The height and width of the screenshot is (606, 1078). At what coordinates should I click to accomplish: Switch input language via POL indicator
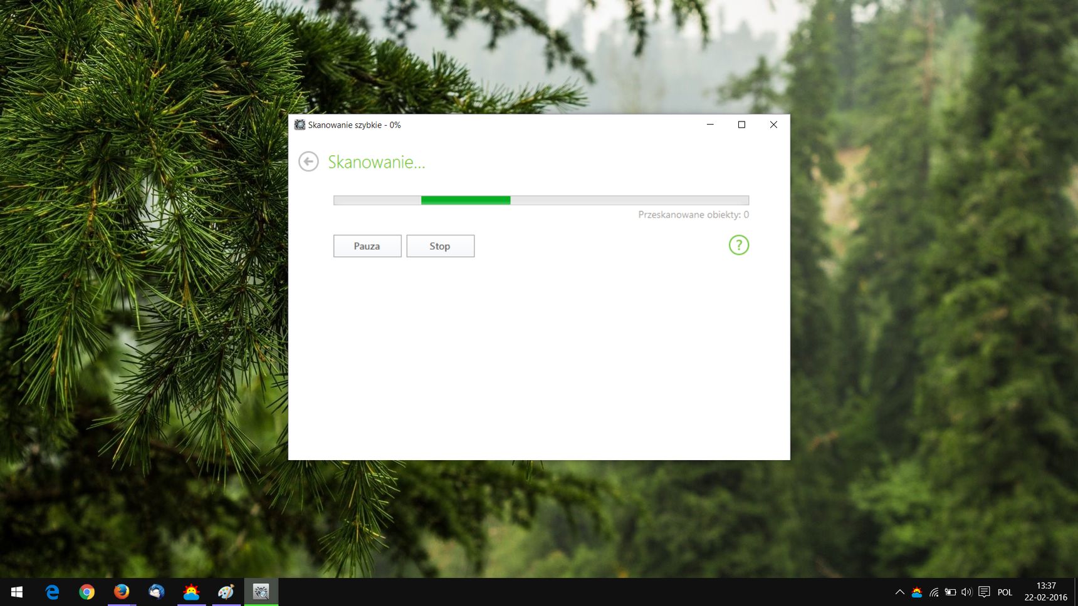[x=1005, y=592]
